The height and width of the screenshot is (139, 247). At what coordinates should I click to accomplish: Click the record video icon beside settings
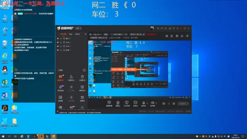click(164, 103)
